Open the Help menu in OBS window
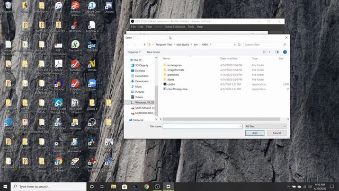Screen dimensions: 339x191 click(x=200, y=27)
